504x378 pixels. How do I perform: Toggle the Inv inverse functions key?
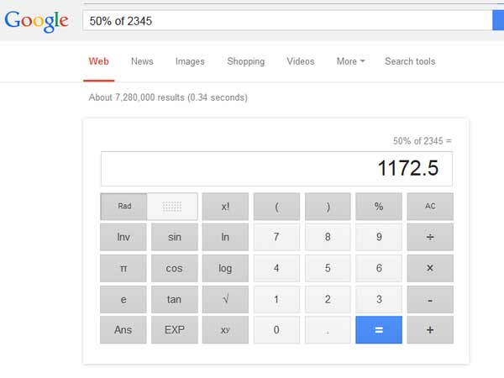point(123,237)
